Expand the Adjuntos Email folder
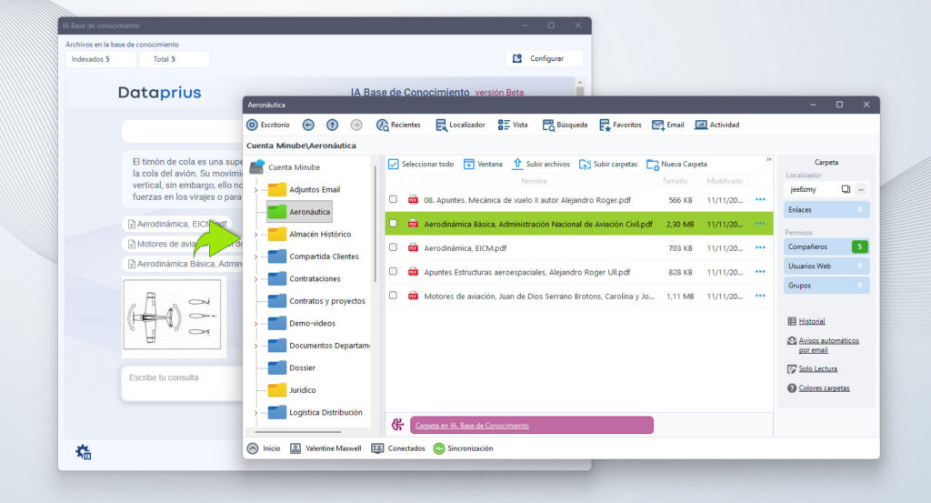The image size is (931, 503). (256, 189)
